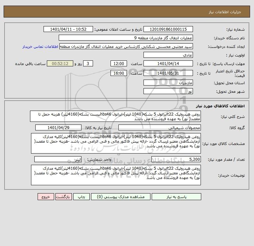Click the label 'ساعت باقی مانده'
The width and height of the screenshot is (254, 246).
coord(30,64)
